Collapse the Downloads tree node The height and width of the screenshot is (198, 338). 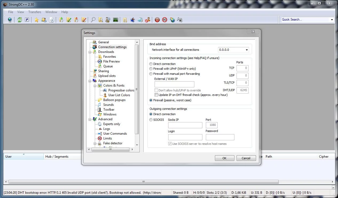coord(90,52)
